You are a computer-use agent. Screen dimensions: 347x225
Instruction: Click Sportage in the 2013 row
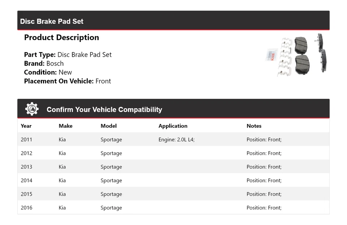click(111, 167)
